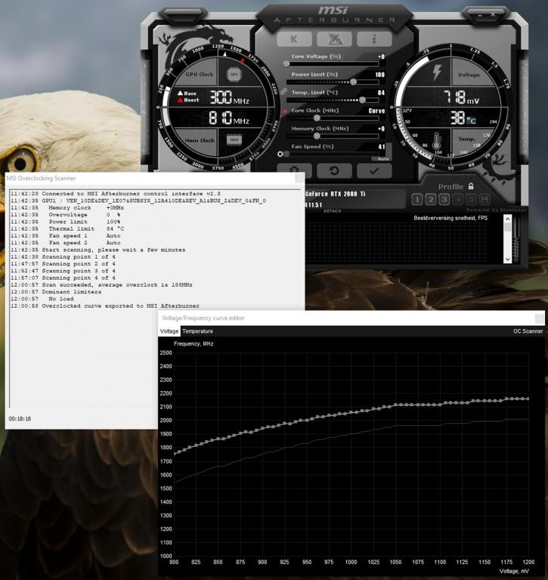
Task: Toggle the Profile lock icon
Action: pos(471,186)
